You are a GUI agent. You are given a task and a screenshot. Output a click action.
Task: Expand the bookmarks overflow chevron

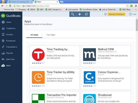tap(136, 10)
